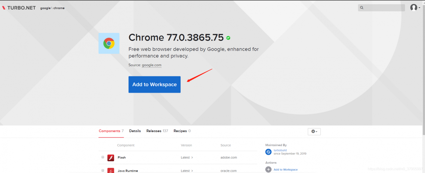The image size is (425, 173).
Task: Click into the top search field
Action: [x=383, y=8]
